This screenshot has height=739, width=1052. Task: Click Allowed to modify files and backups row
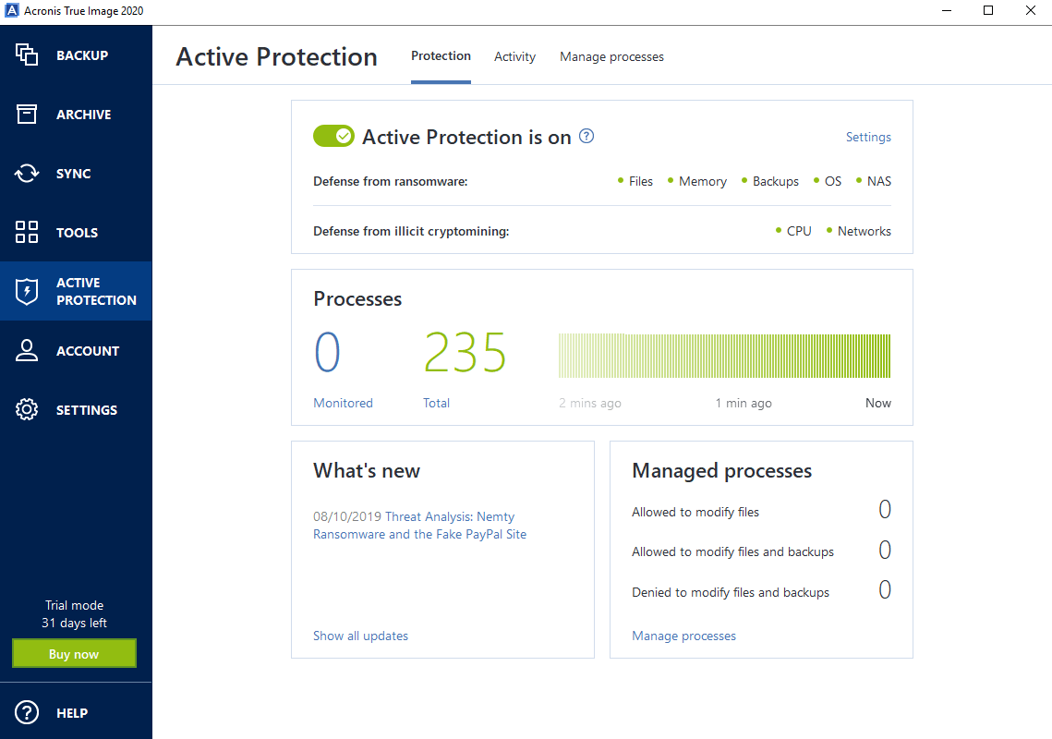(761, 551)
